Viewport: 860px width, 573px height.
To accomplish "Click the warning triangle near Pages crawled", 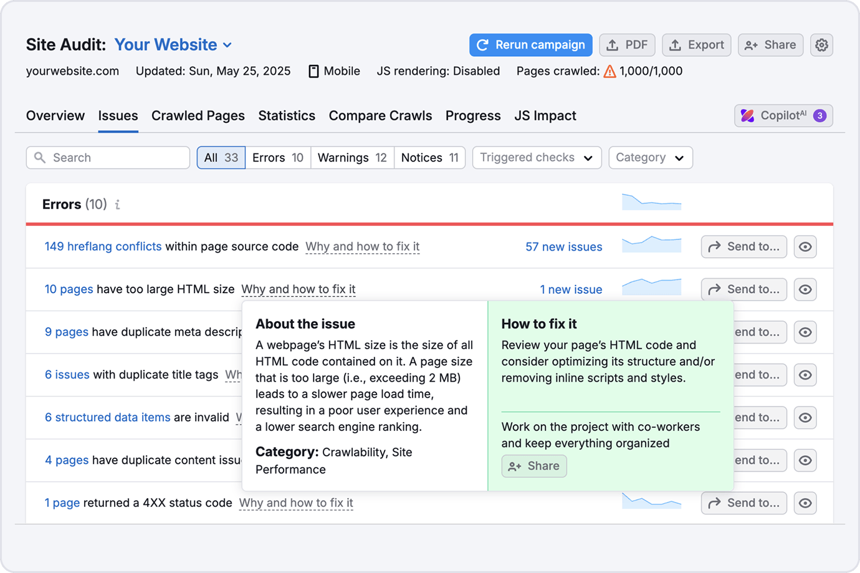I will pyautogui.click(x=609, y=71).
